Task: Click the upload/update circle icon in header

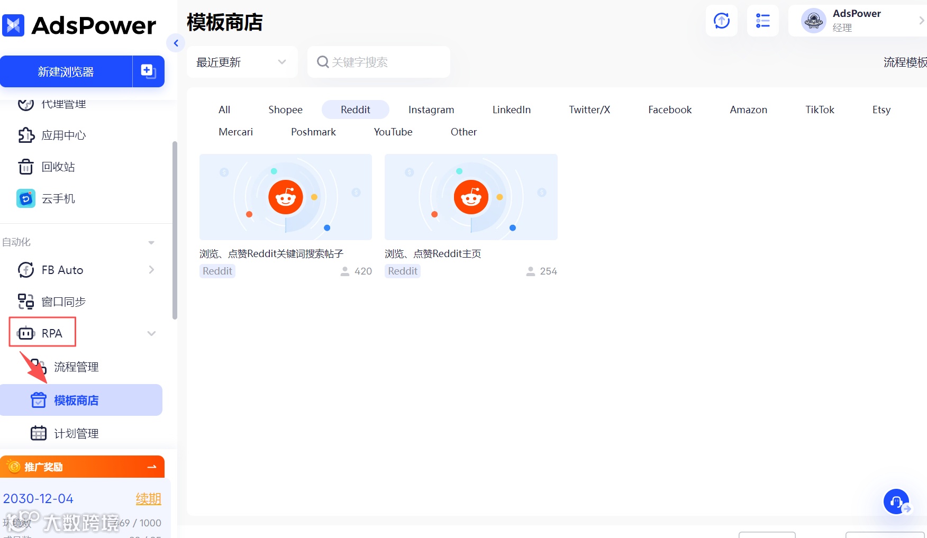Action: click(722, 21)
